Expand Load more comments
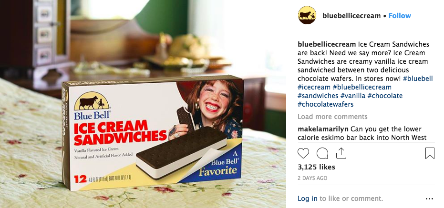This screenshot has width=444, height=208. pyautogui.click(x=332, y=117)
